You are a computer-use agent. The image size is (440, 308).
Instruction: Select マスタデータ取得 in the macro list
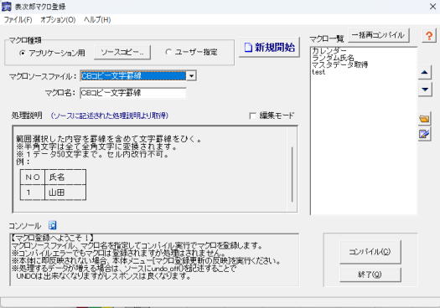(x=339, y=64)
